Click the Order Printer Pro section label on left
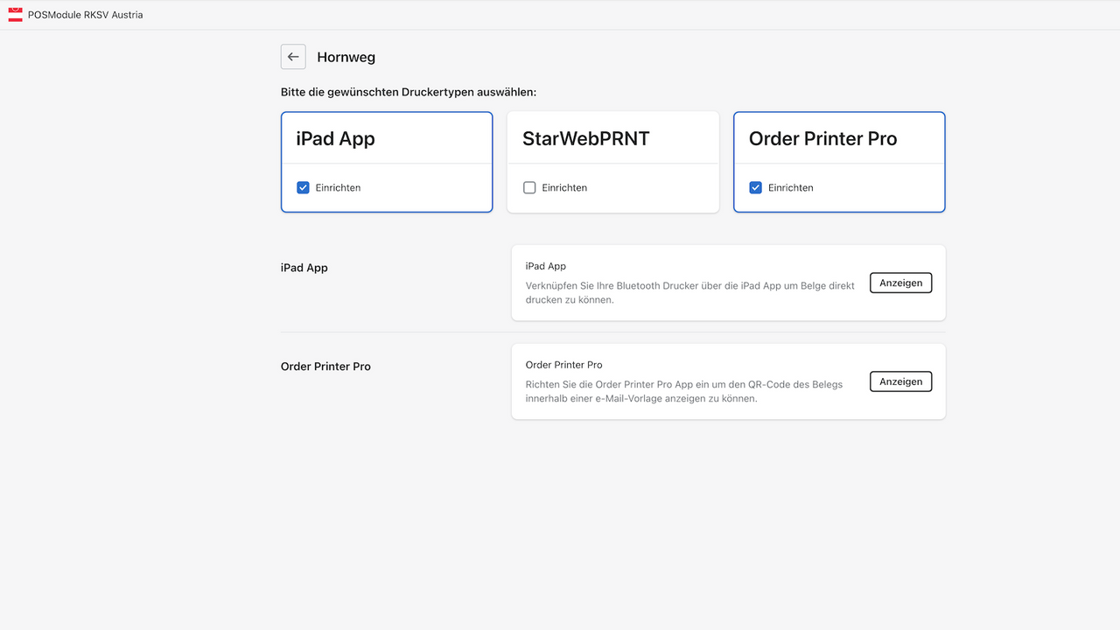The image size is (1120, 630). tap(325, 367)
